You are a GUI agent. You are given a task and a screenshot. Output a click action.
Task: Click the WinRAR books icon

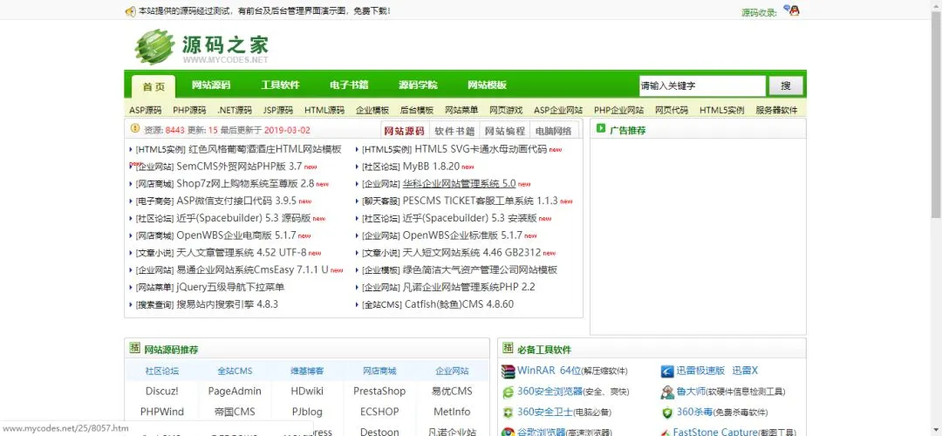[x=509, y=371]
